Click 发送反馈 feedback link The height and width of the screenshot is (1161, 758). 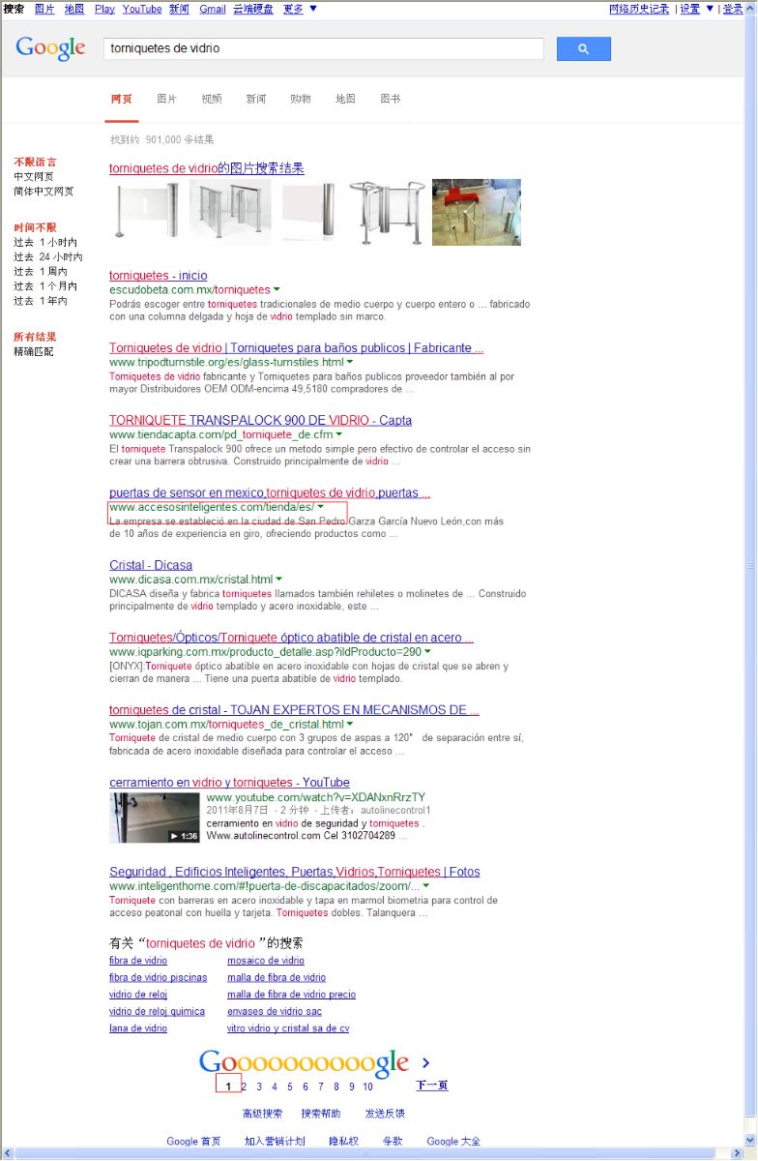385,1114
